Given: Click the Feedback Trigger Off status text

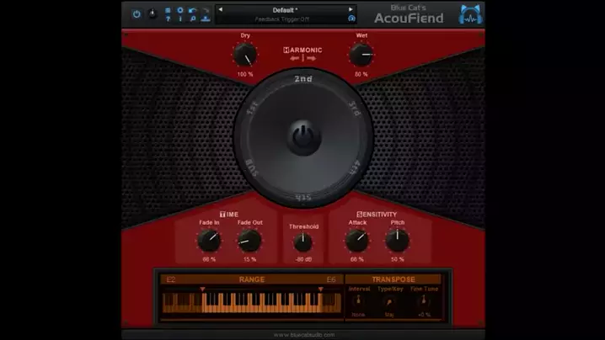Looking at the screenshot, I should [x=285, y=18].
